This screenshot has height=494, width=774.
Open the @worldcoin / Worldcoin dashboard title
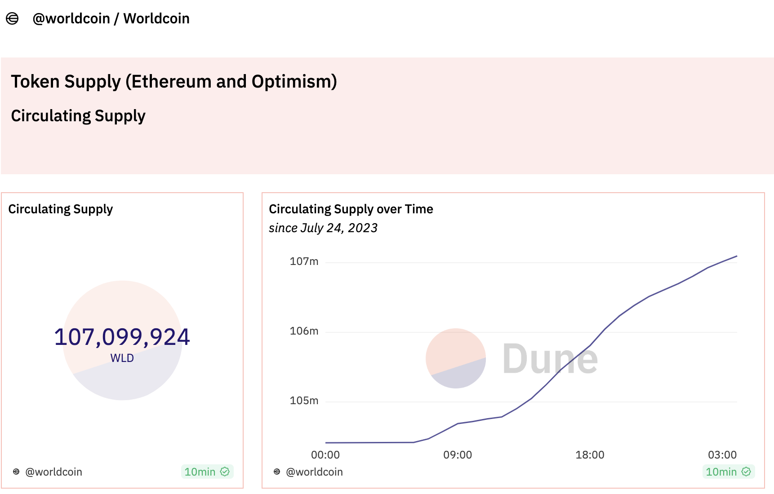(x=111, y=18)
